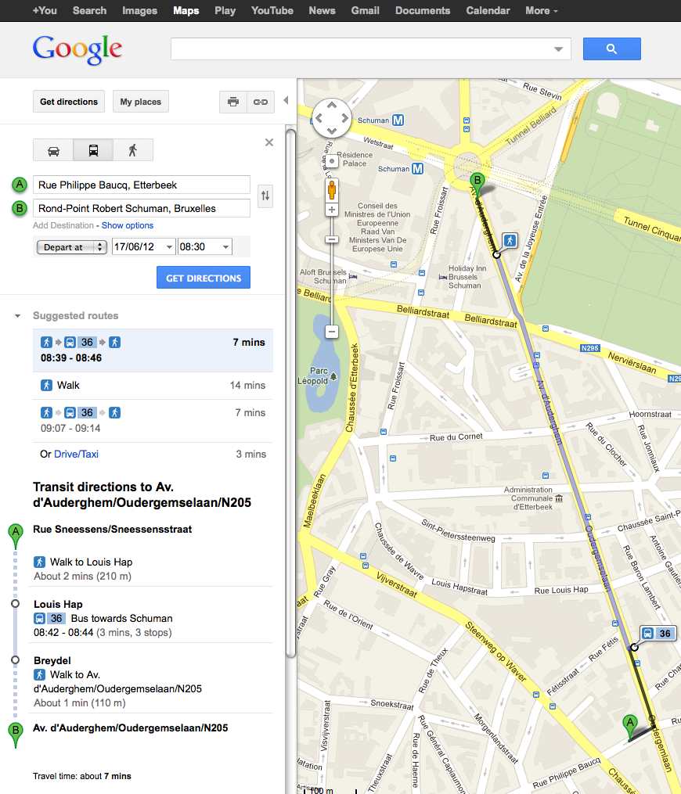Click the Street View pegman icon
The height and width of the screenshot is (794, 681).
click(331, 190)
